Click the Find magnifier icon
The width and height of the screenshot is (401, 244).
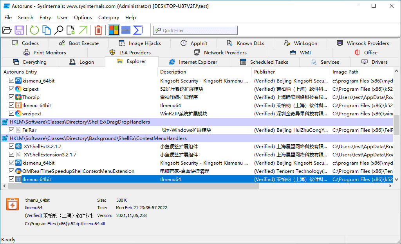point(59,30)
